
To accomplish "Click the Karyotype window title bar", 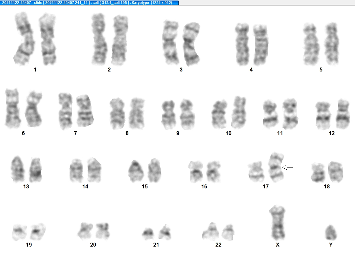I will [x=89, y=2].
